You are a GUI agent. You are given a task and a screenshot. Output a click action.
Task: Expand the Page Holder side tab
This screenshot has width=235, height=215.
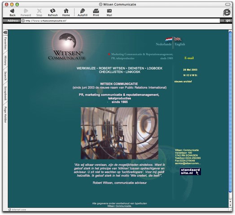coord(5,114)
